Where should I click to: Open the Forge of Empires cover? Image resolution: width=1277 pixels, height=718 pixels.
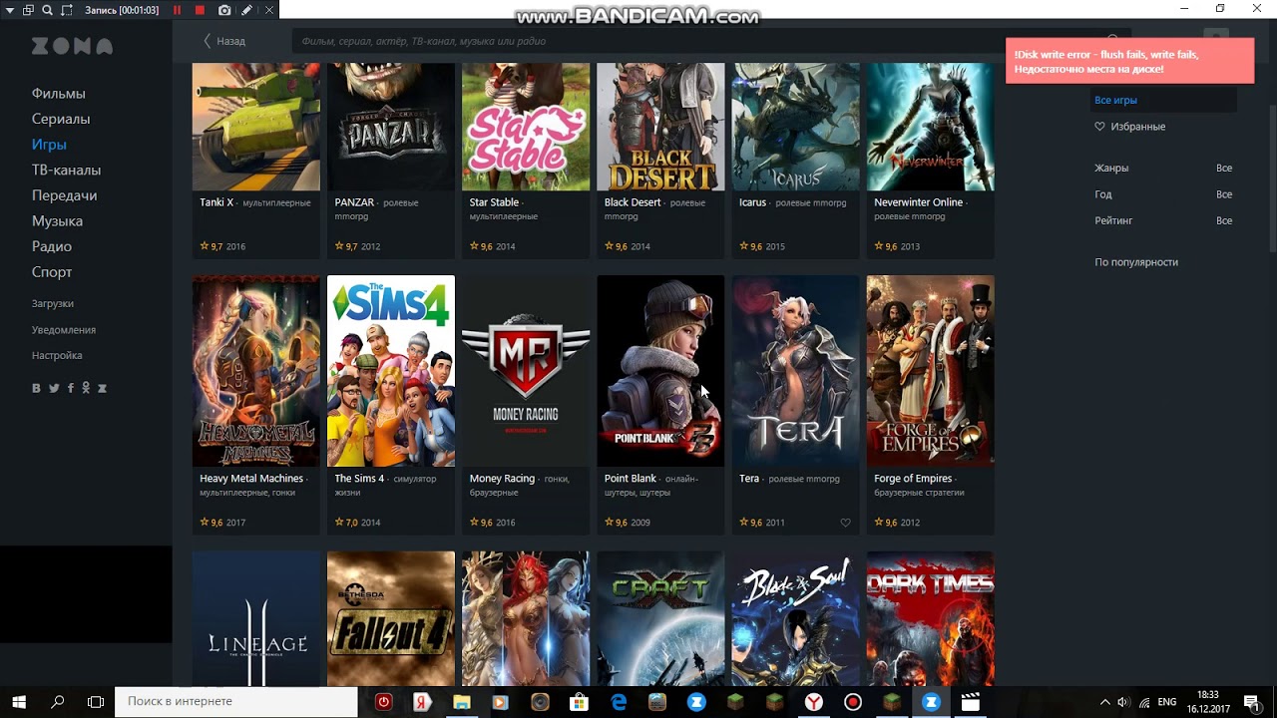931,371
